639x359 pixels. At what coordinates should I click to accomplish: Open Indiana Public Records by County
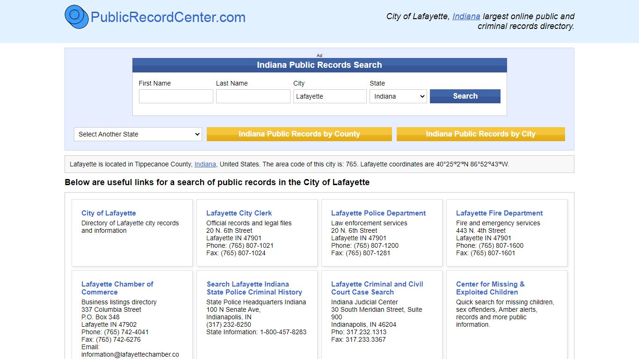pos(299,134)
